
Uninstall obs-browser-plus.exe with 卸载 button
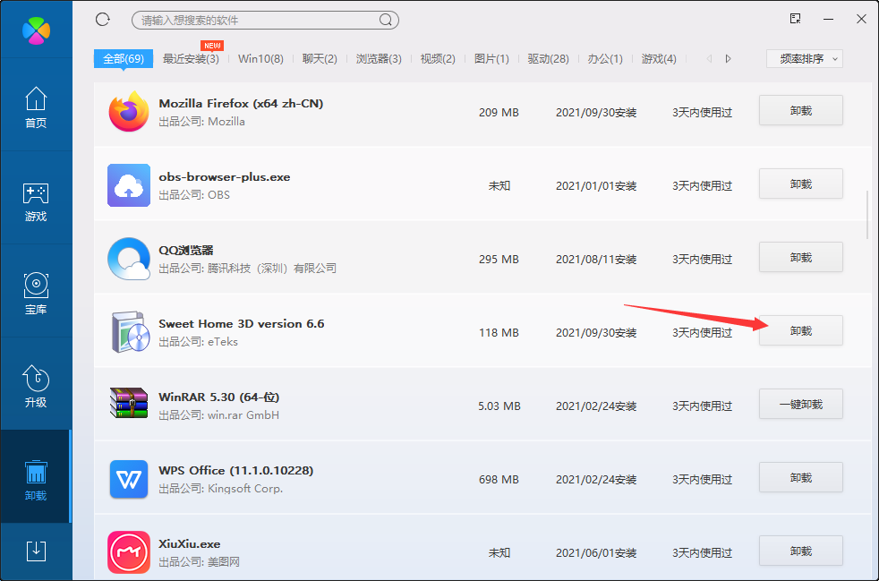pyautogui.click(x=801, y=184)
